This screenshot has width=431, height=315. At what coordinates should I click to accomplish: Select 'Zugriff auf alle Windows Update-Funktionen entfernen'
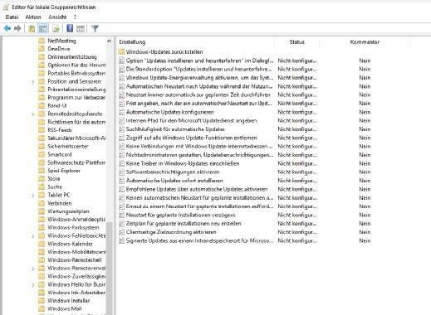click(191, 138)
